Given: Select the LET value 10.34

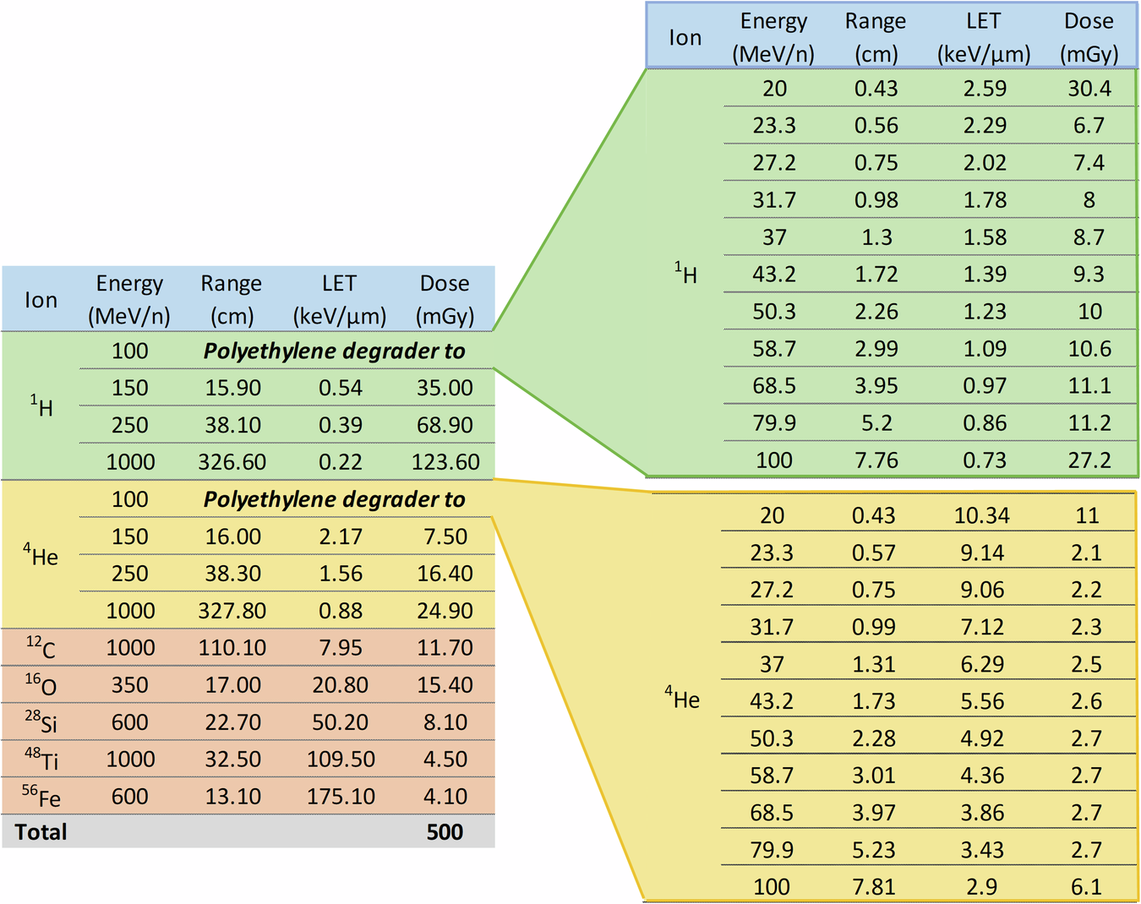Looking at the screenshot, I should pos(982,515).
